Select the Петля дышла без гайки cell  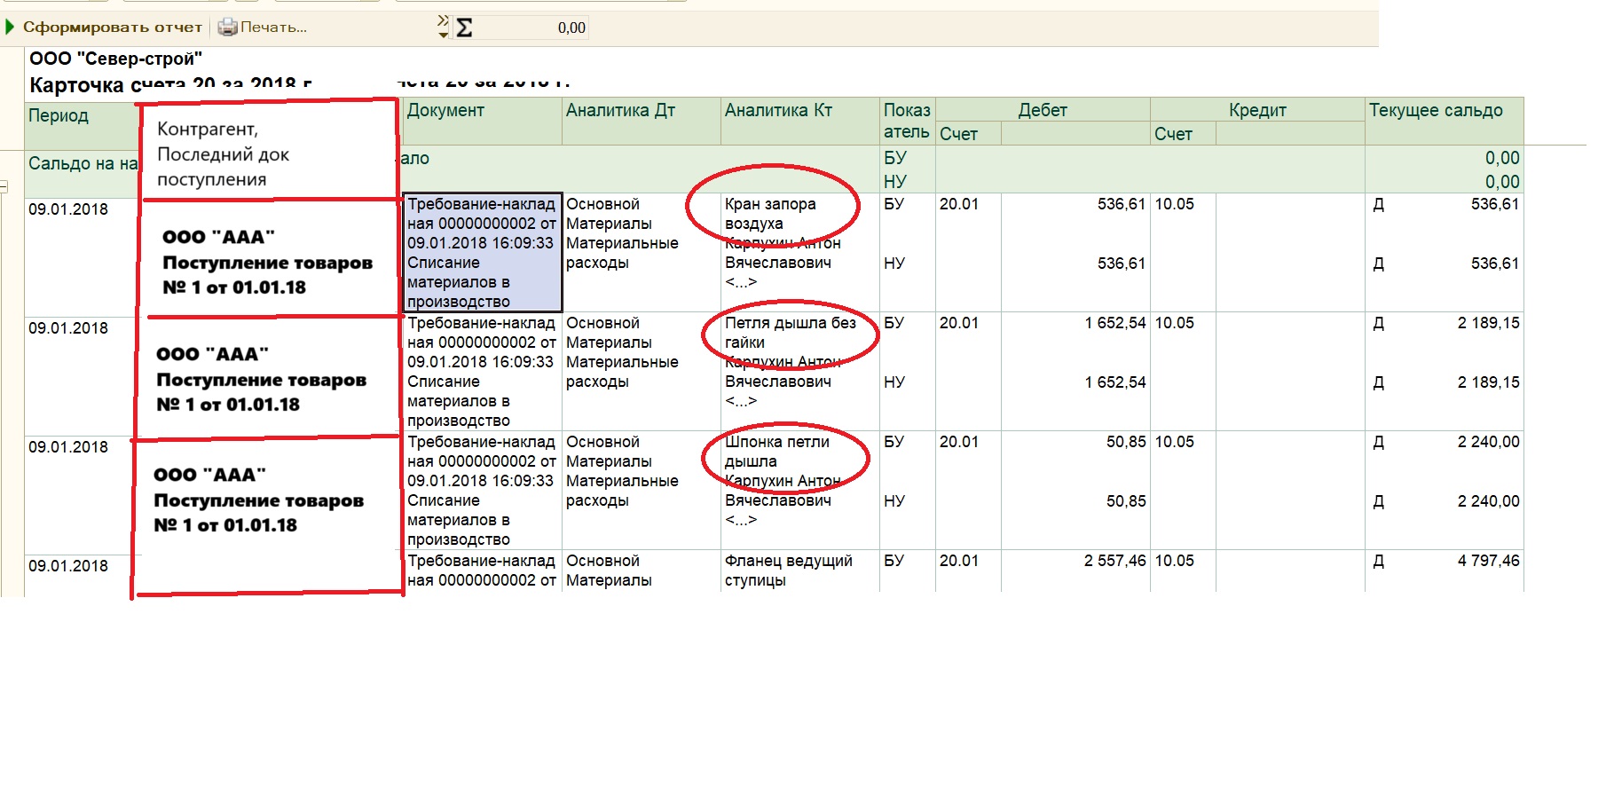click(790, 332)
